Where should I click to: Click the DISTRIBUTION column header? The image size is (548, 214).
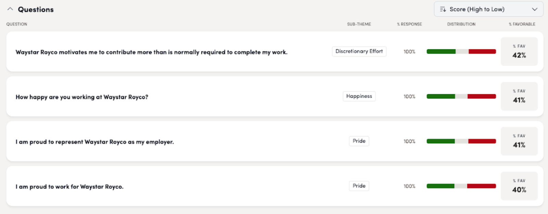pos(461,24)
